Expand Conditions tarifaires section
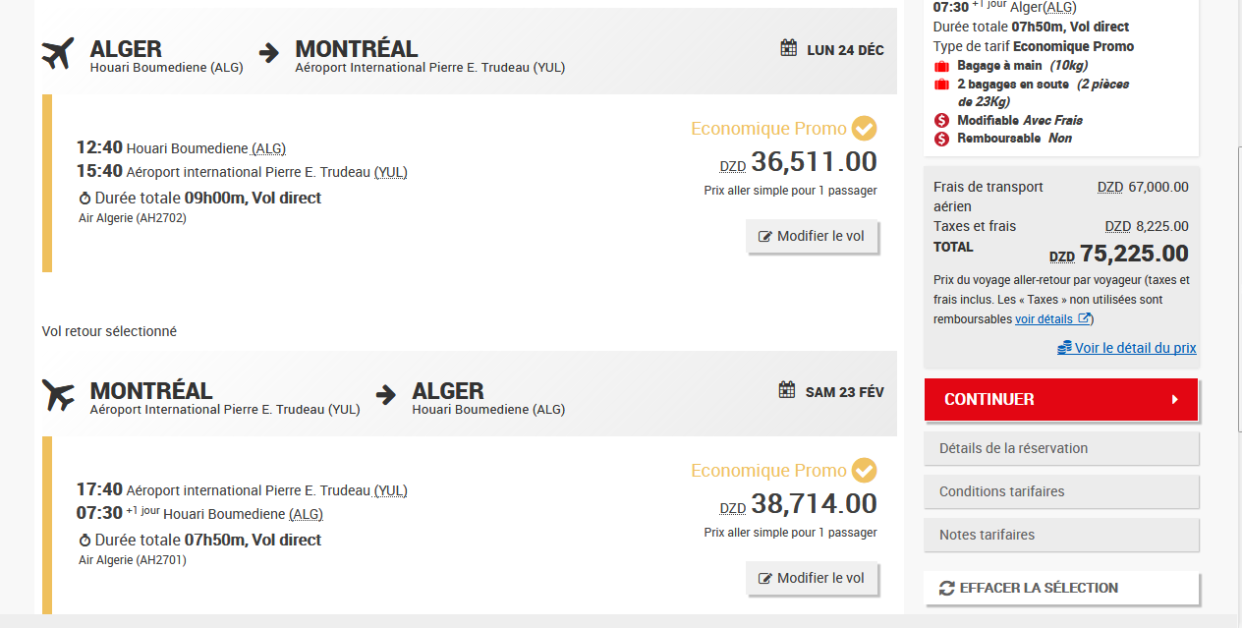 coord(1061,491)
